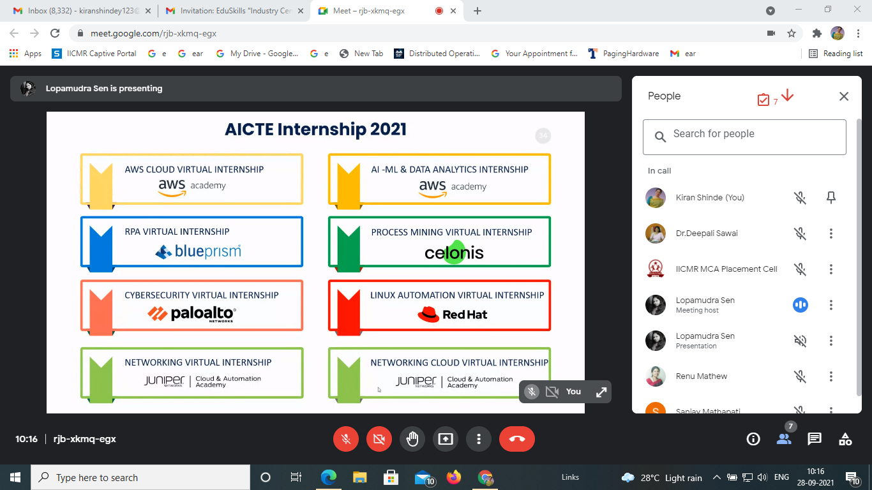Open meeting details info icon
The image size is (872, 490).
753,439
